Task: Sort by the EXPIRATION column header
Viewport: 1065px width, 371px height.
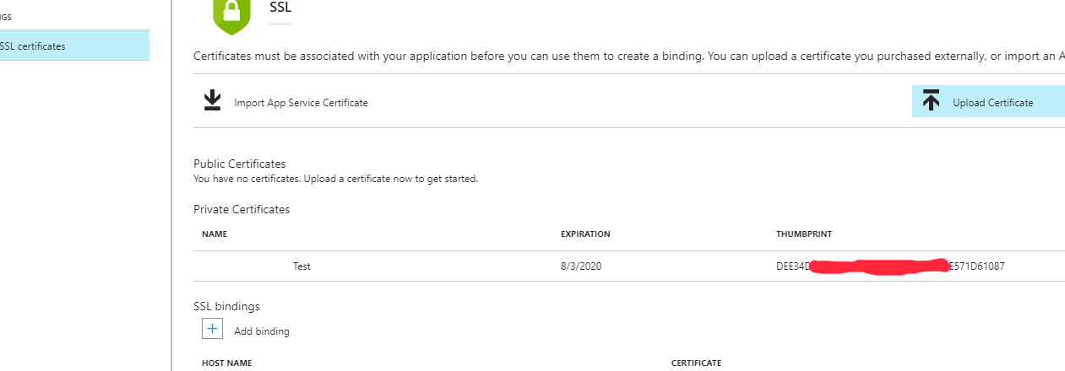Action: (584, 234)
